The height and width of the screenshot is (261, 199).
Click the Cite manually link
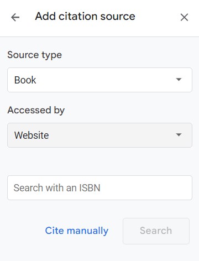[x=77, y=231]
